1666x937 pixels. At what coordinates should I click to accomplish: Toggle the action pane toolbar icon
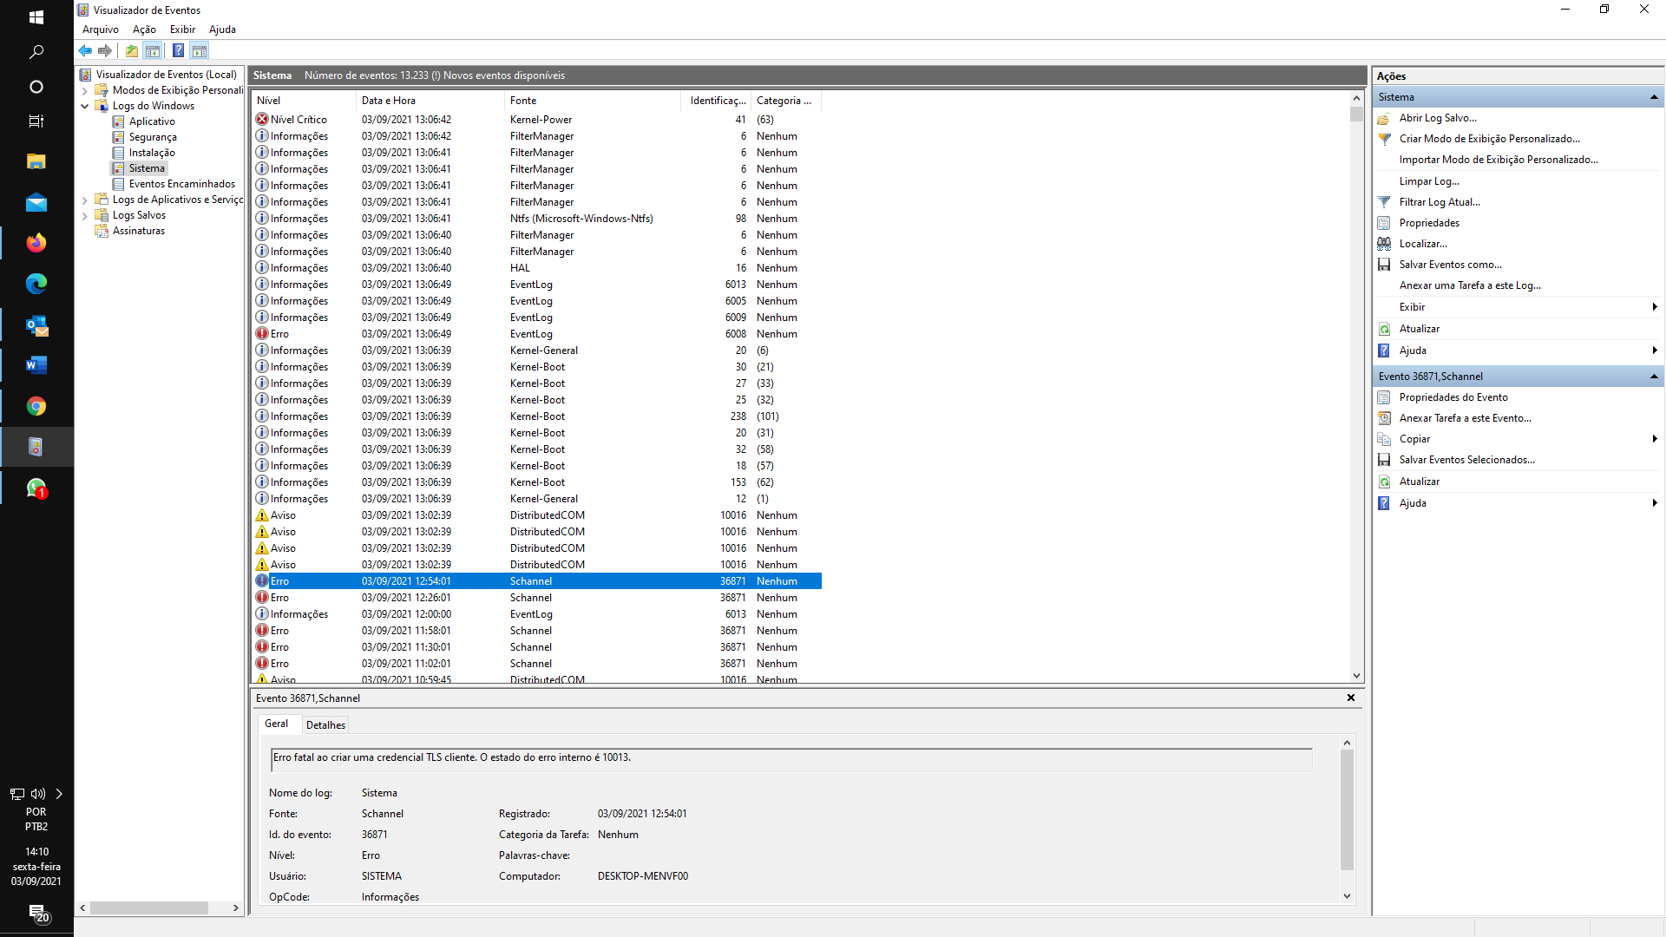200,50
